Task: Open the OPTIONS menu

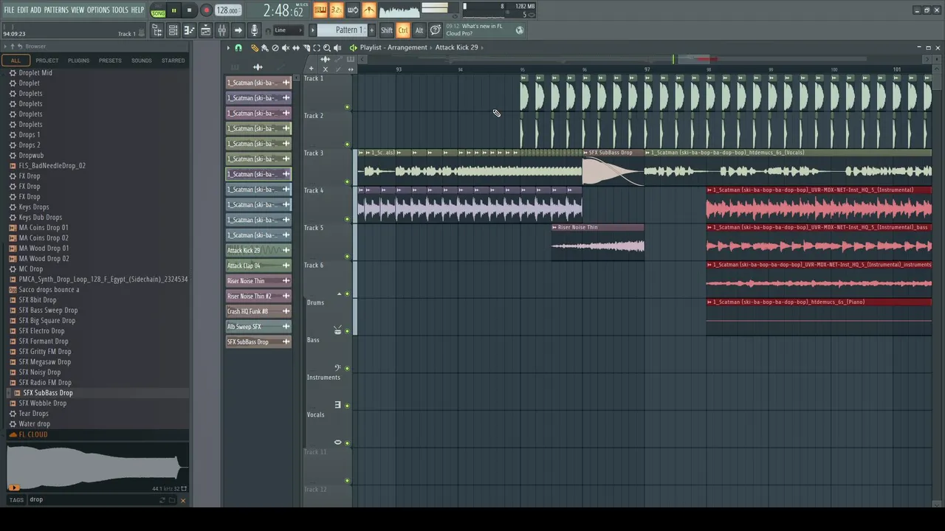Action: [x=98, y=10]
